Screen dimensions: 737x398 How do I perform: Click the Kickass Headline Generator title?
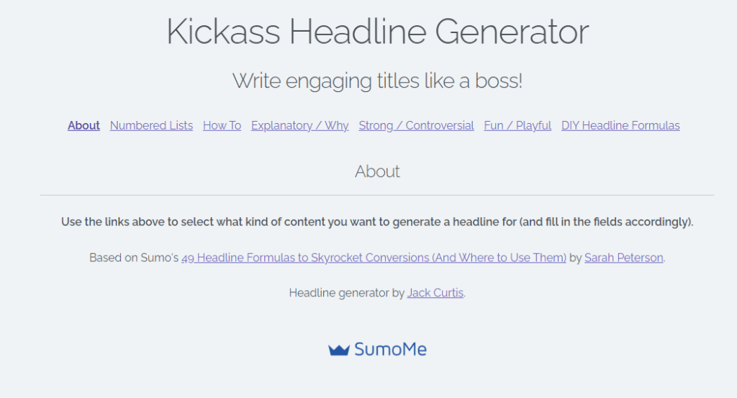point(377,32)
